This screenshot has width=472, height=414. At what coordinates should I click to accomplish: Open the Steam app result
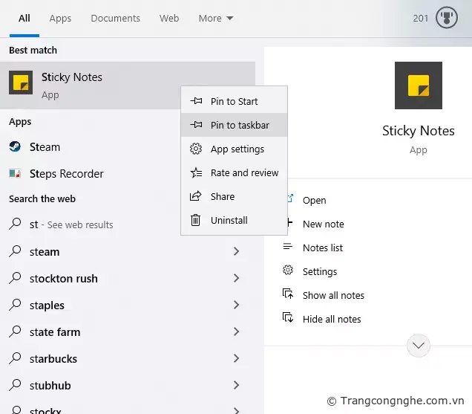[45, 147]
